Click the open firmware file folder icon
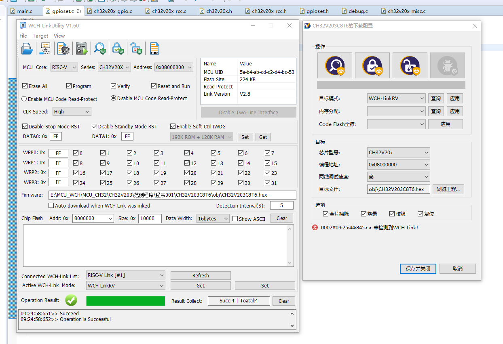503x344 pixels. tap(27, 48)
